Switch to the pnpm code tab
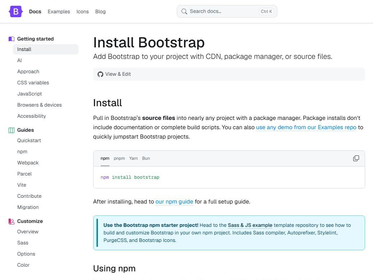Image resolution: width=373 pixels, height=280 pixels. click(x=119, y=158)
